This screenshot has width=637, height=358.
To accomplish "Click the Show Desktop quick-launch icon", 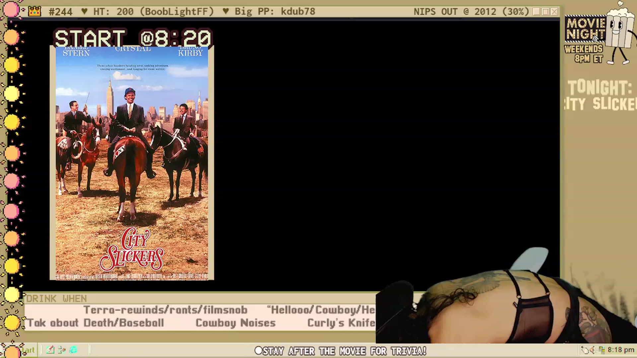I will [x=62, y=350].
